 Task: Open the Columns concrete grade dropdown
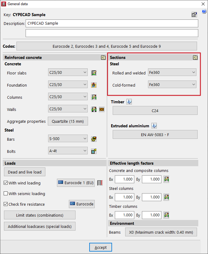click(68, 97)
